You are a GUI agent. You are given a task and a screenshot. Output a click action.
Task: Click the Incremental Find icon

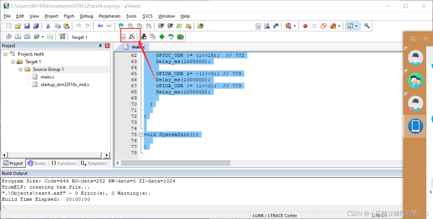(276, 26)
